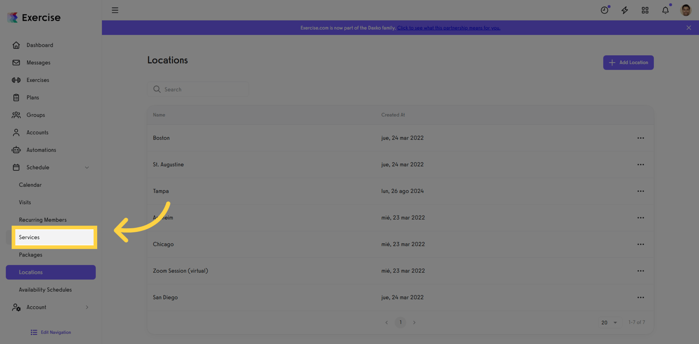
Task: Open the St. Augustine location name
Action: pyautogui.click(x=168, y=165)
